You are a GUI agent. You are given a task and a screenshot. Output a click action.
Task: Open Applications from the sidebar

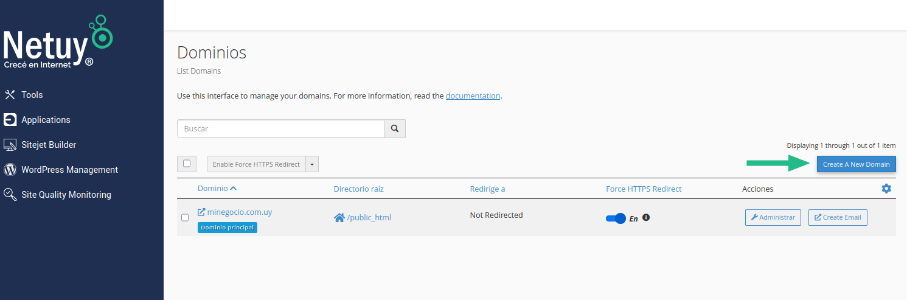[46, 120]
